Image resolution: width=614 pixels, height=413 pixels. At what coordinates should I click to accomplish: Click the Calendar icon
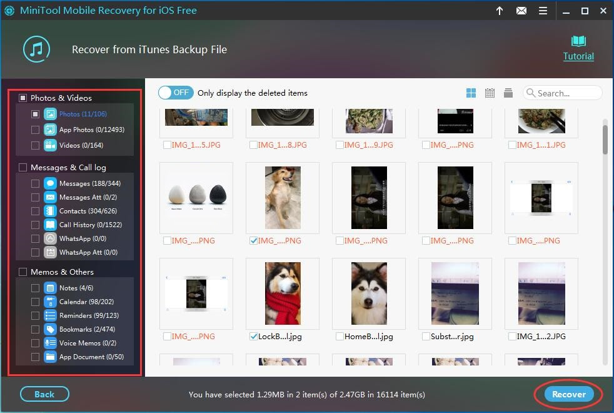(x=50, y=302)
